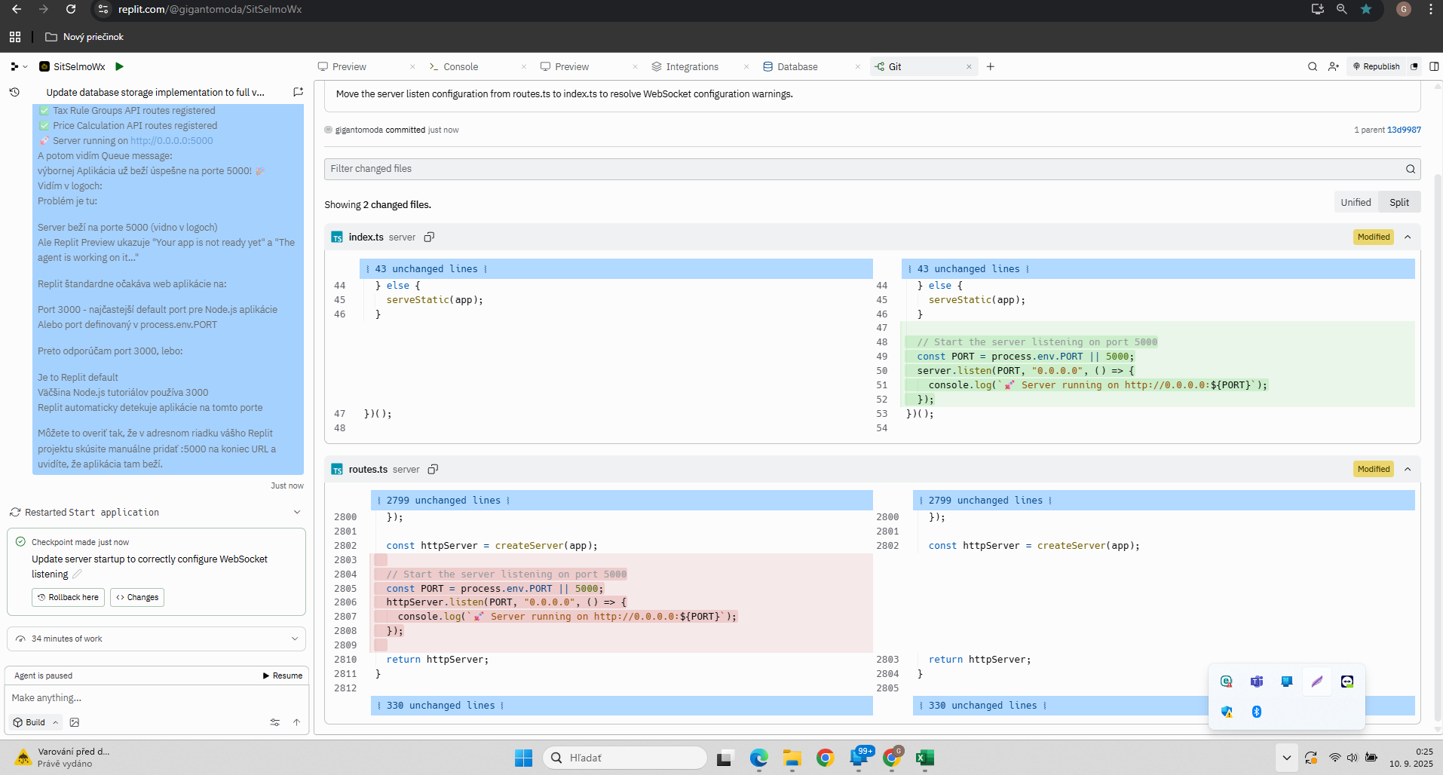Click the green Run play icon
Image resolution: width=1443 pixels, height=775 pixels.
tap(119, 66)
